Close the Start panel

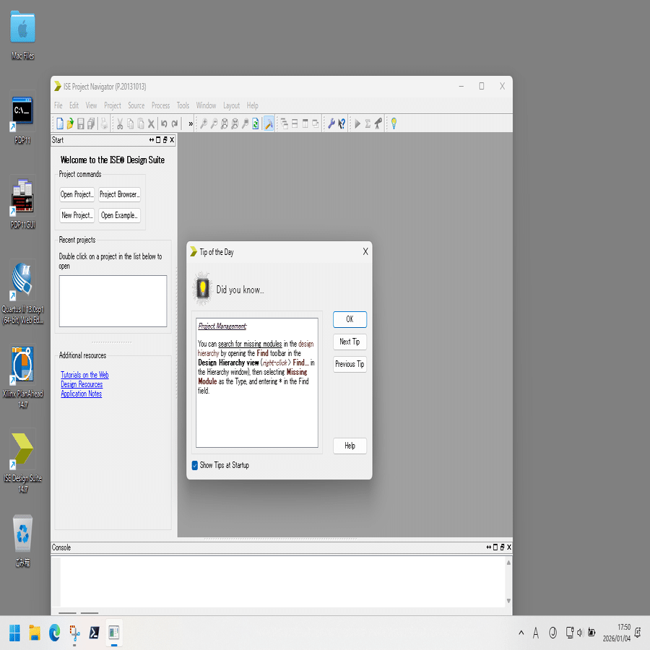click(172, 140)
